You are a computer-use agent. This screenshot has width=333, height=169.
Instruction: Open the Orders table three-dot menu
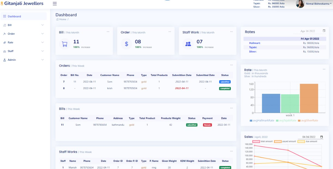[x=231, y=65]
